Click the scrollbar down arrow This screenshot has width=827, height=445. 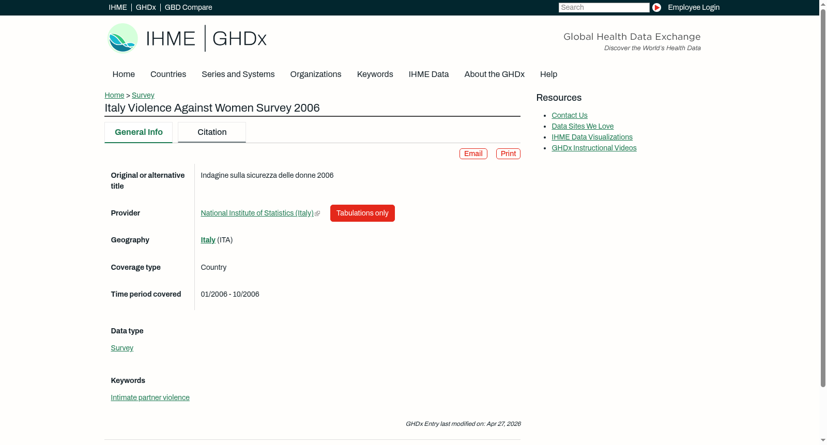[x=823, y=441]
